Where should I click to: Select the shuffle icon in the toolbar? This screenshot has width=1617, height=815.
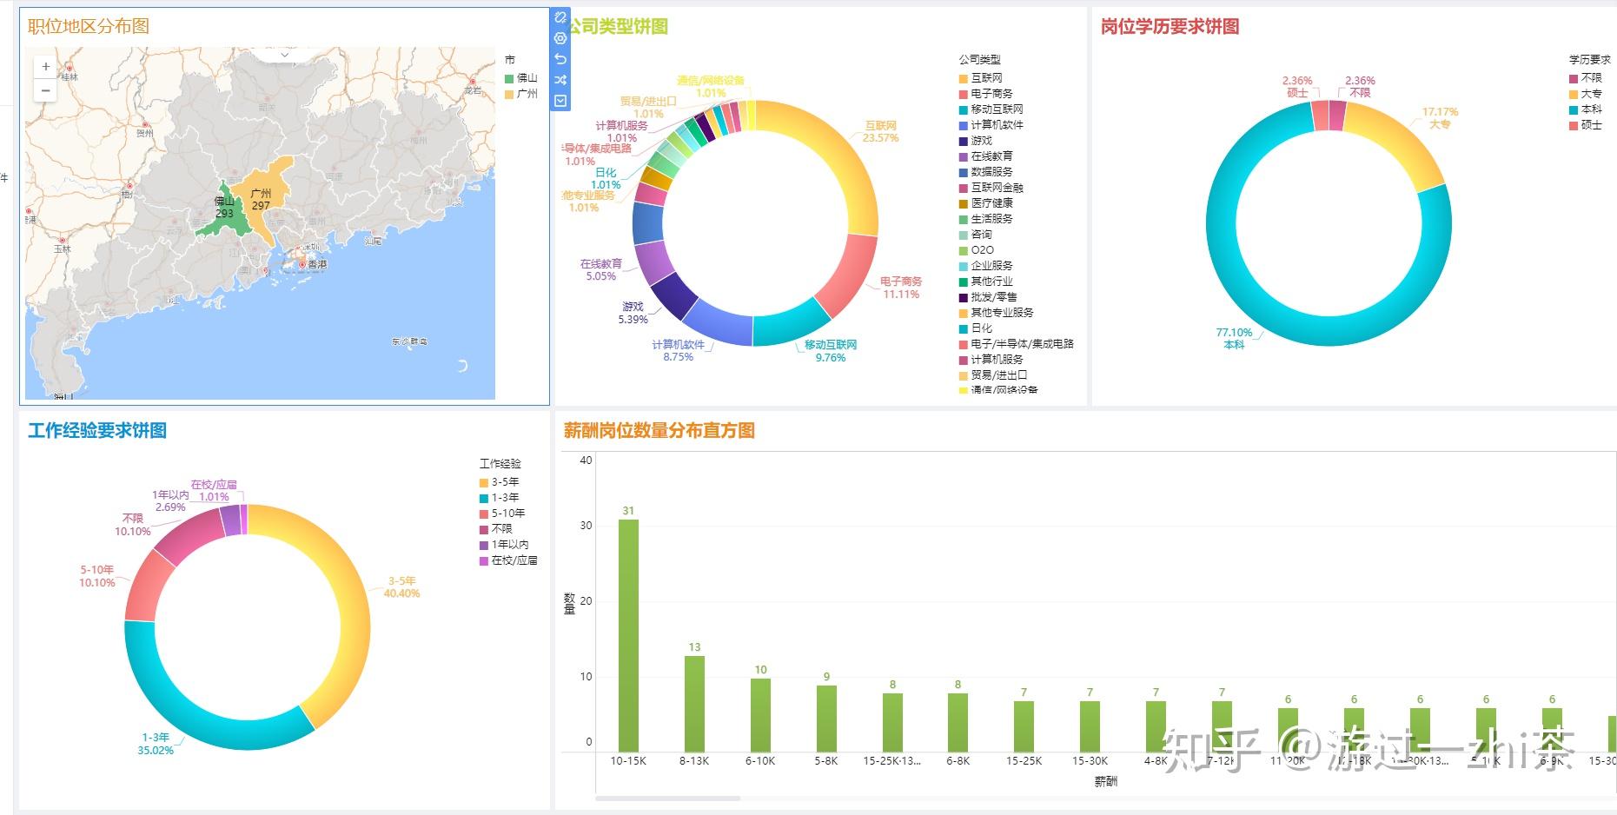[x=561, y=80]
